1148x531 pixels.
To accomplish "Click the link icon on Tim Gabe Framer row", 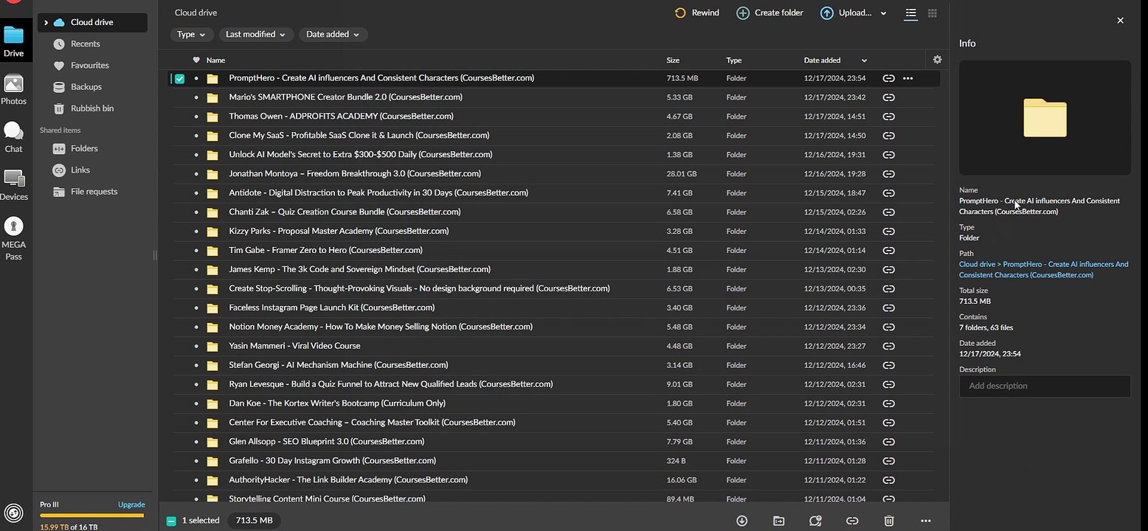I will click(x=889, y=251).
